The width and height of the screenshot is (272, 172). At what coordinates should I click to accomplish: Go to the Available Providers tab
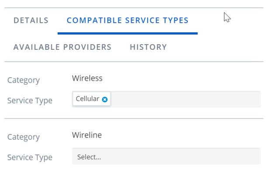point(62,47)
